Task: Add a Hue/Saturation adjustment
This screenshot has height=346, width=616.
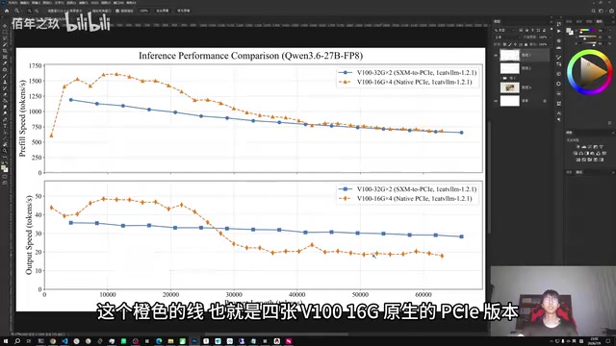Action: (576, 154)
